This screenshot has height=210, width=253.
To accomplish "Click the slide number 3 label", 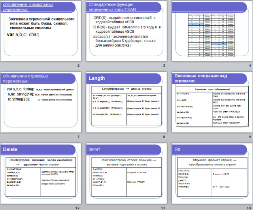I will click(164, 66).
